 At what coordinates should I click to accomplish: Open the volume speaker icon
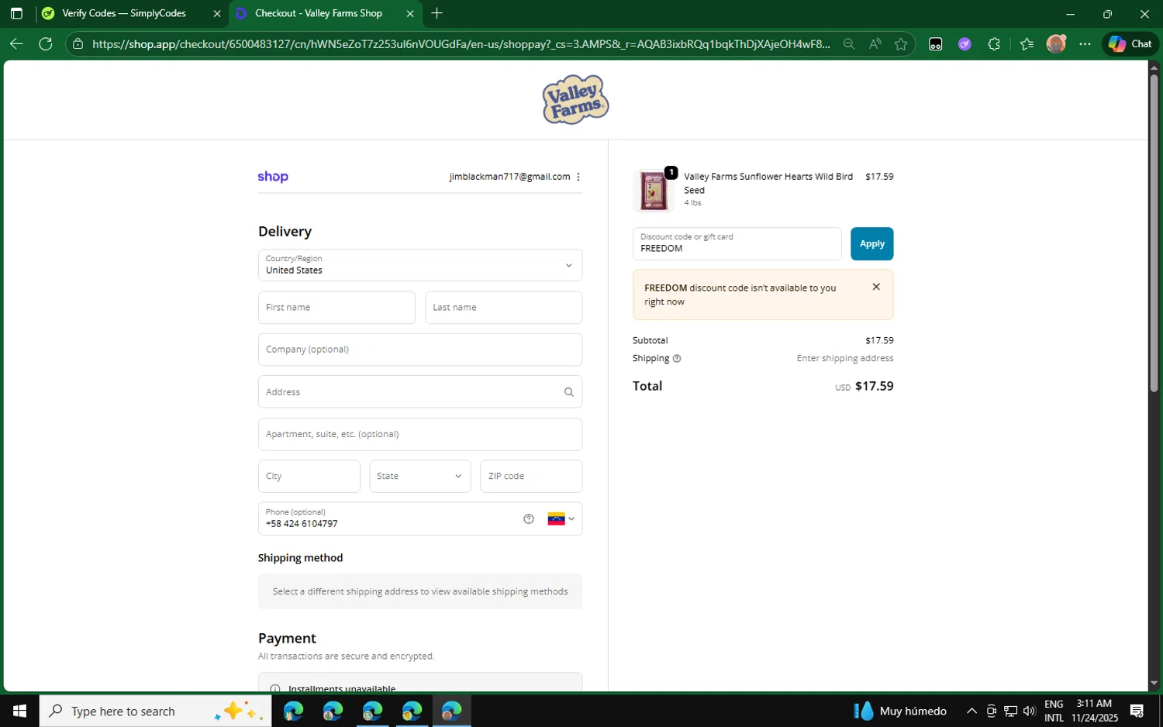pos(1030,711)
